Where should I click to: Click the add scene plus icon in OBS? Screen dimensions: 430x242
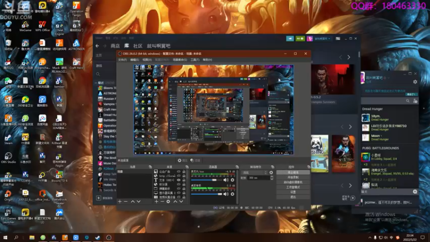[120, 201]
